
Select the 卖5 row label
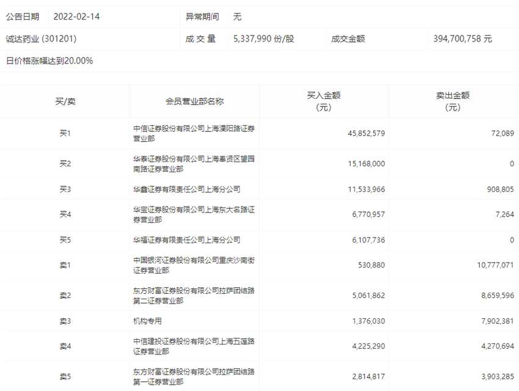point(65,376)
